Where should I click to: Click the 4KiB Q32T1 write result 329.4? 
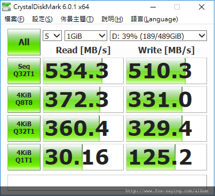pos(166,128)
